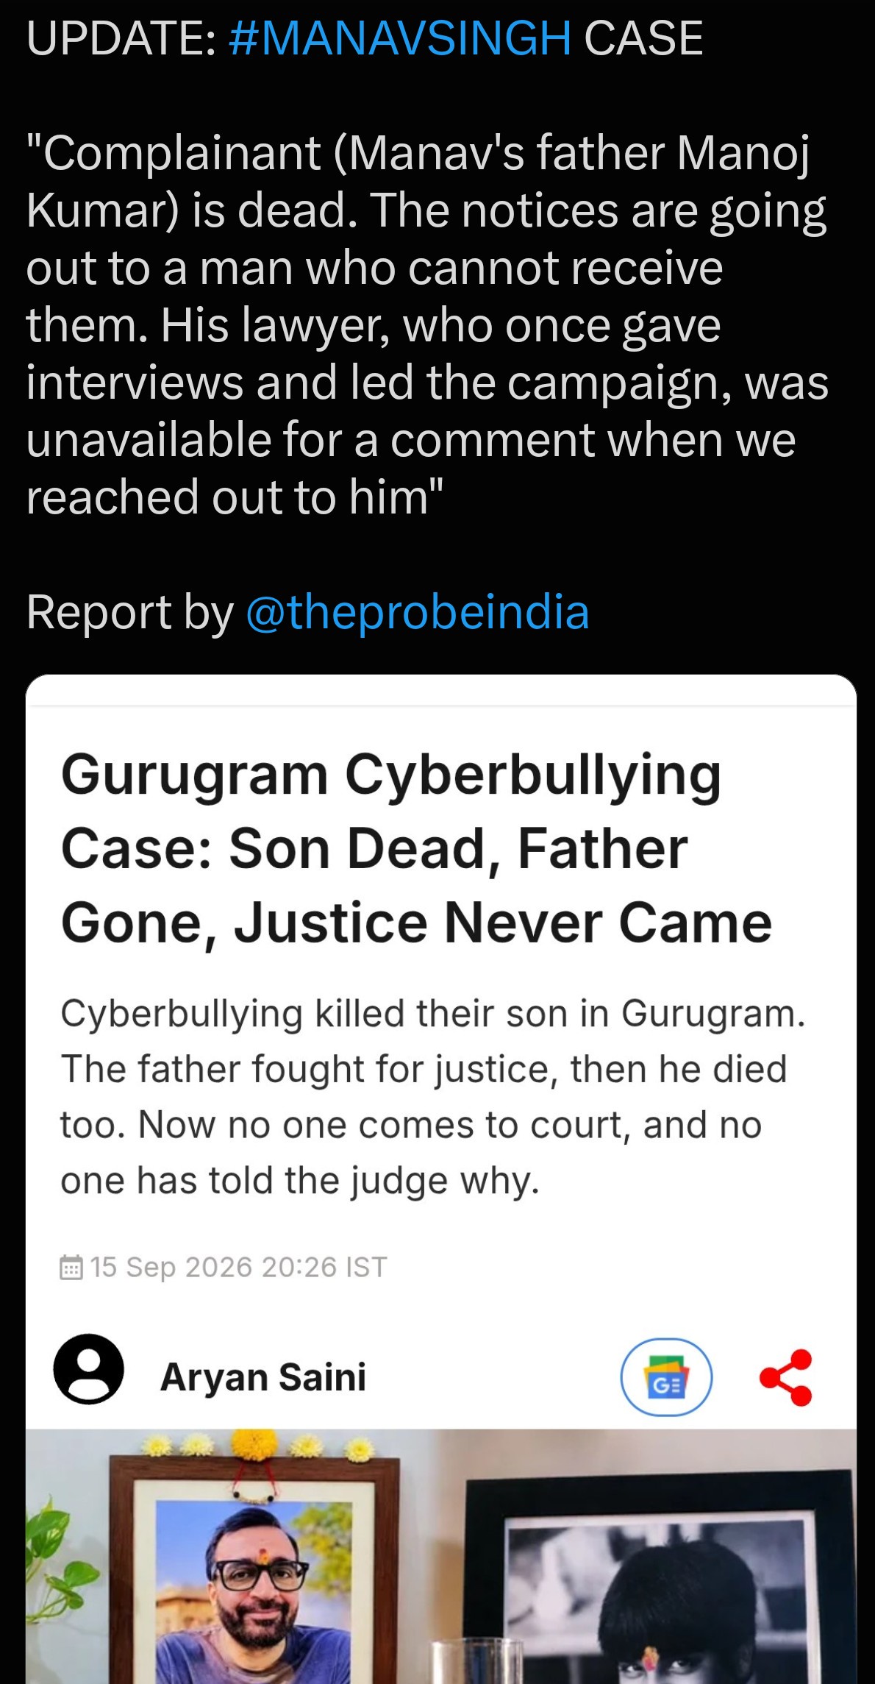Tap the red share icon
Image resolution: width=875 pixels, height=1684 pixels.
coord(786,1377)
